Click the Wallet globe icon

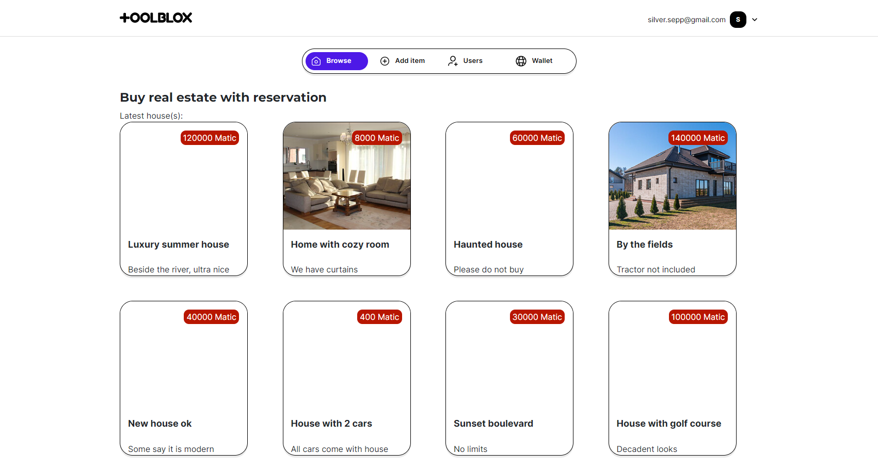coord(521,61)
